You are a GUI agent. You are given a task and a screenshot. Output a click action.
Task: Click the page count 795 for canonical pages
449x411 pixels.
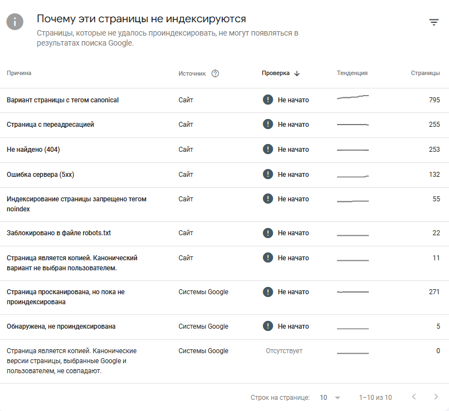coord(434,100)
